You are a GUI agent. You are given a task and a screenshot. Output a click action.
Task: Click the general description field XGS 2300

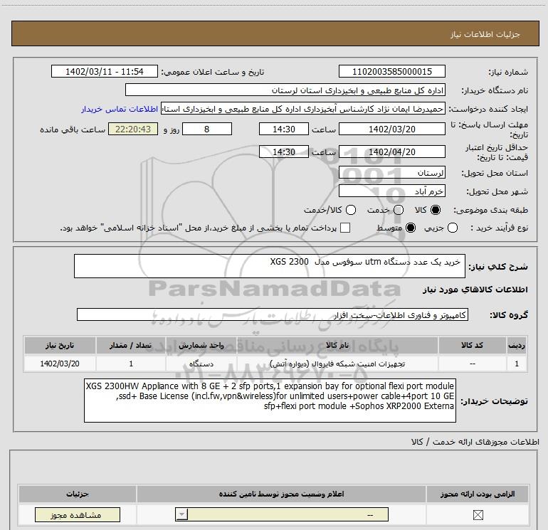point(270,266)
